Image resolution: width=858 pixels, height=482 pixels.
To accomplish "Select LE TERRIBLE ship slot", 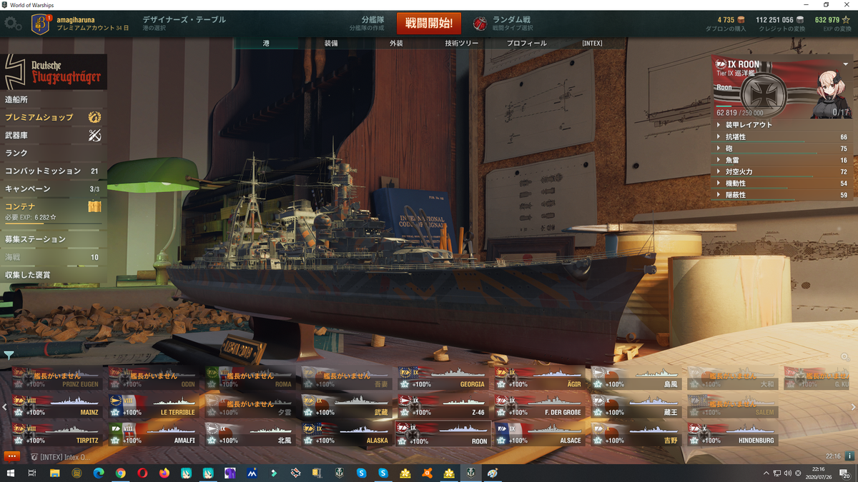I will 154,406.
